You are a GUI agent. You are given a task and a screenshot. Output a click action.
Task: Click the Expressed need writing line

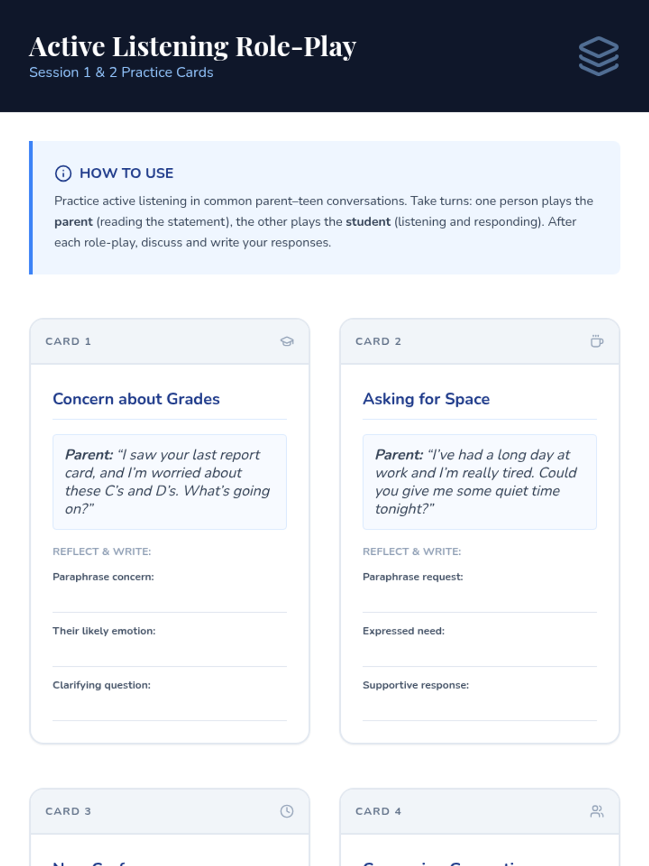[479, 655]
